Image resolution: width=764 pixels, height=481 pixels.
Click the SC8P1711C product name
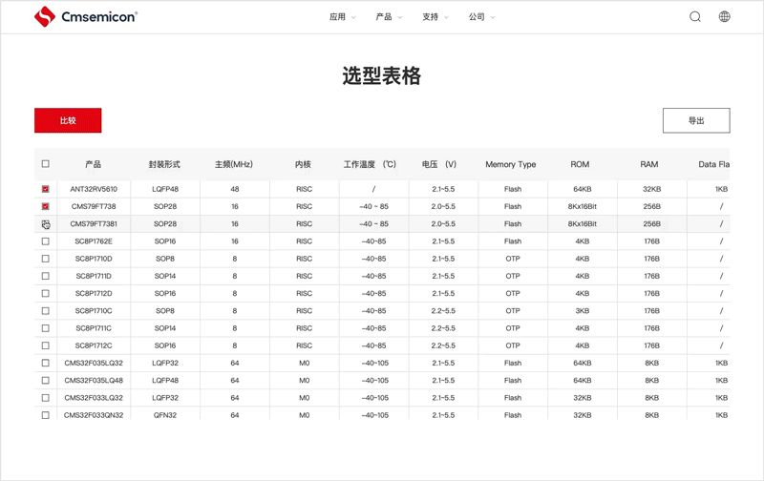tap(94, 328)
